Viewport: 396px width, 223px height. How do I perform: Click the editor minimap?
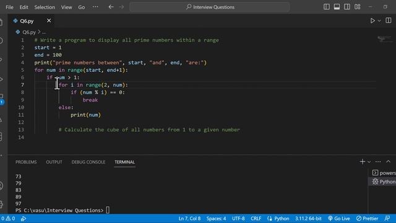coord(384,39)
